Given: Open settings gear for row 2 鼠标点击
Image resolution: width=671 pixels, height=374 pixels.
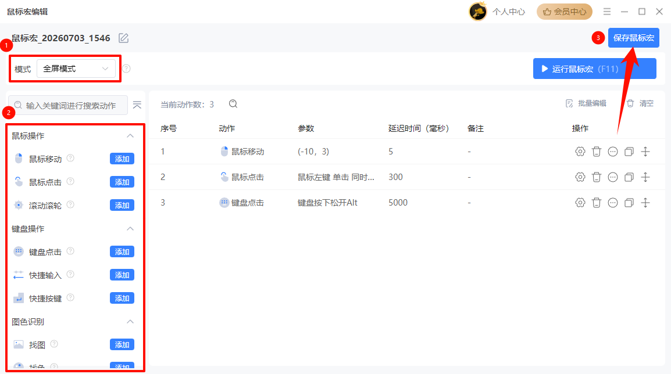Looking at the screenshot, I should pyautogui.click(x=580, y=177).
